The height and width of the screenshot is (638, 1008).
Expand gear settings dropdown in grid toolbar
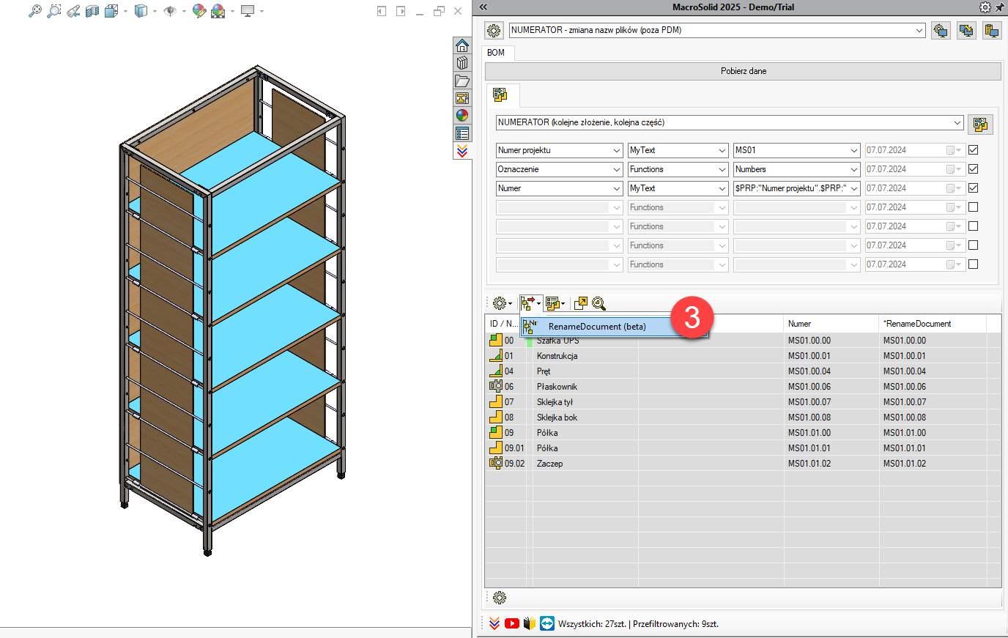pos(503,303)
